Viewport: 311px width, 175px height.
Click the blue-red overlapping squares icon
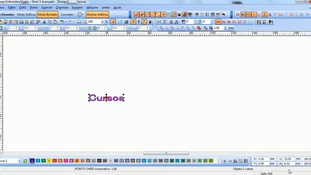pyautogui.click(x=206, y=28)
